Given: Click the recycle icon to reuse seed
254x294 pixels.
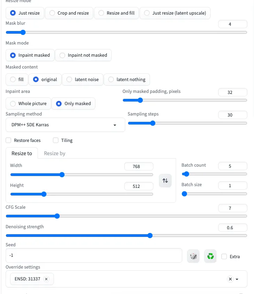Looking at the screenshot, I should tap(210, 256).
